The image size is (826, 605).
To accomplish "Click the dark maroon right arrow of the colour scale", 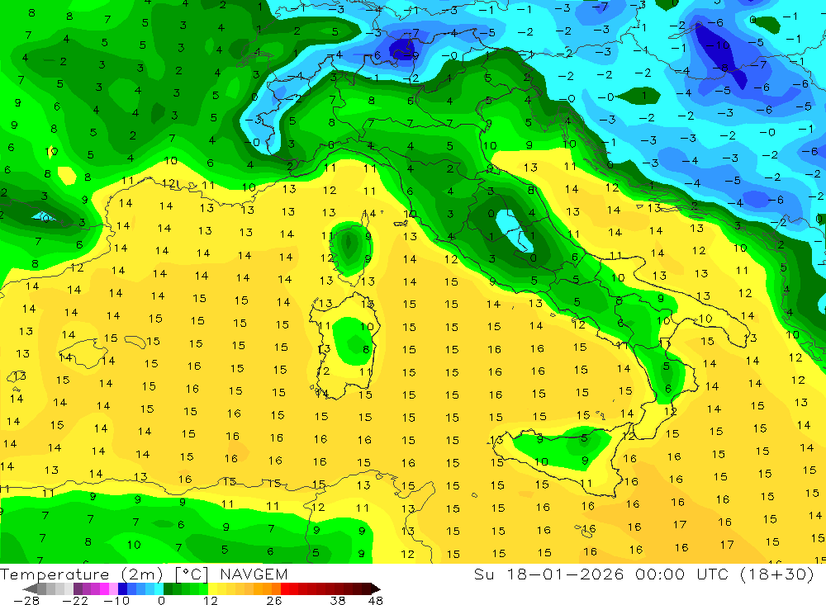I will point(376,588).
